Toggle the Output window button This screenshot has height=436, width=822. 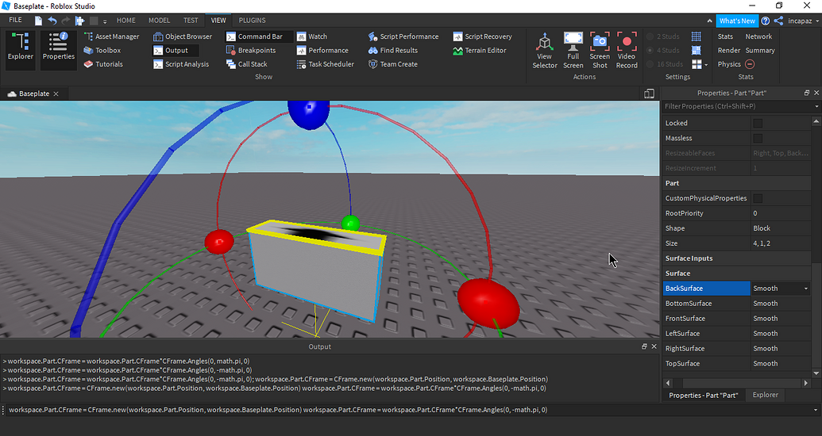click(176, 50)
